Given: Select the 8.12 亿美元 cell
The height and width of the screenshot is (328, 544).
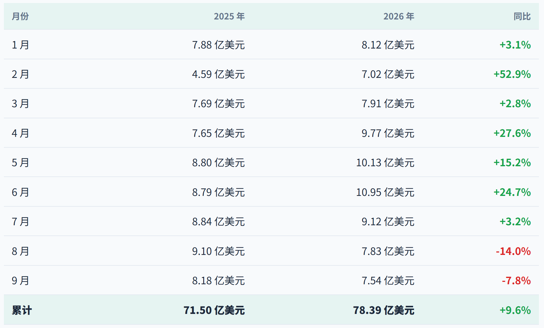Looking at the screenshot, I should point(388,45).
